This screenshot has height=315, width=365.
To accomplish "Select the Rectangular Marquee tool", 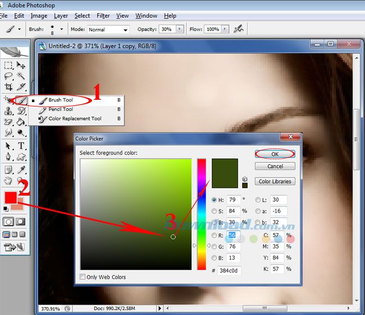I will coord(8,65).
